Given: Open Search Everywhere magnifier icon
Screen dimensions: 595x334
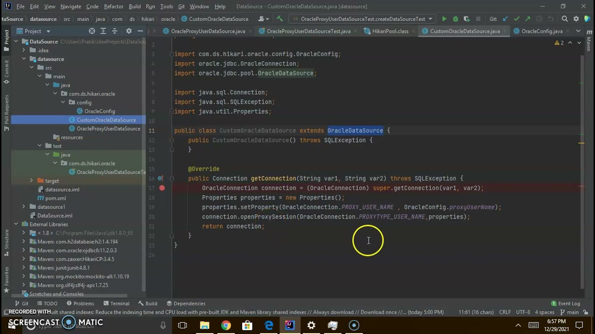Looking at the screenshot, I should click(x=565, y=19).
